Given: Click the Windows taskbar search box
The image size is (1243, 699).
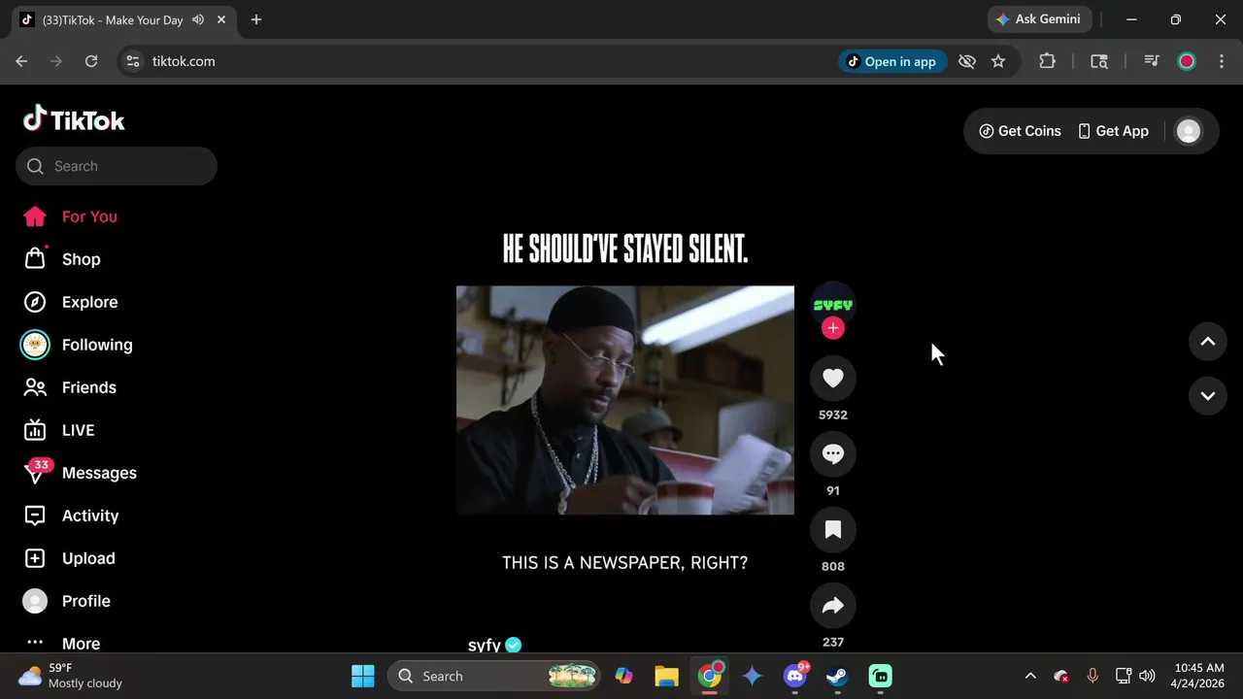Looking at the screenshot, I should 495,676.
